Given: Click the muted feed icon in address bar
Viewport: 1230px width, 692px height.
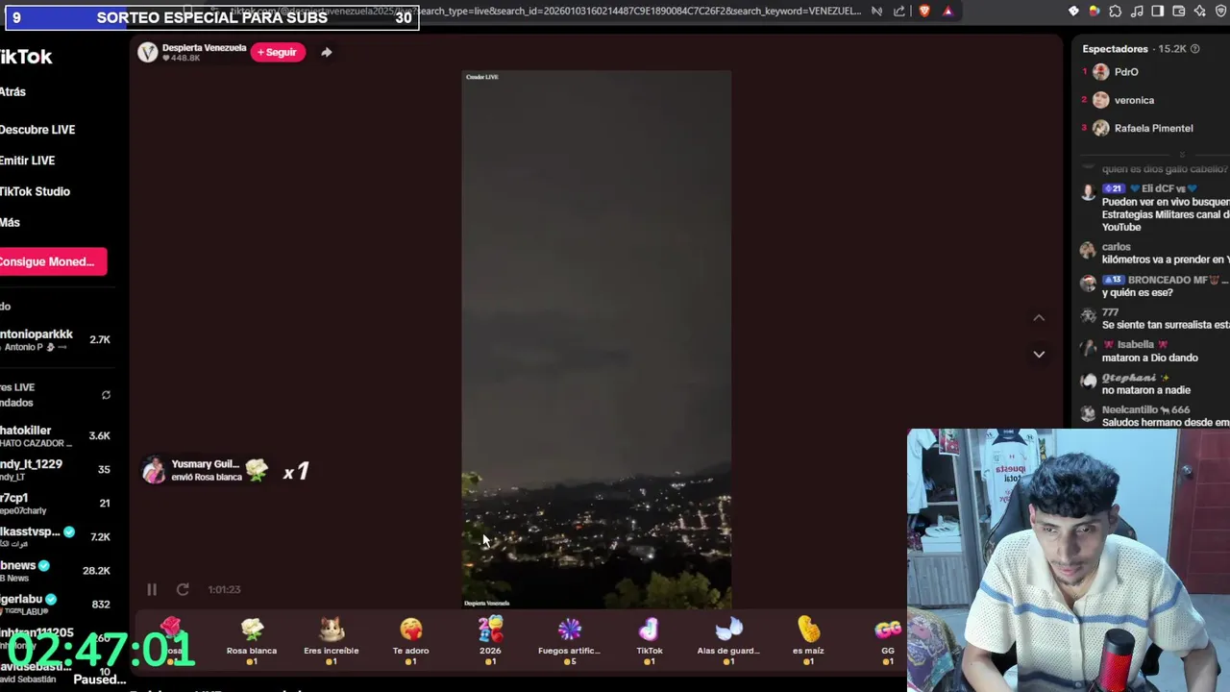Looking at the screenshot, I should [877, 11].
